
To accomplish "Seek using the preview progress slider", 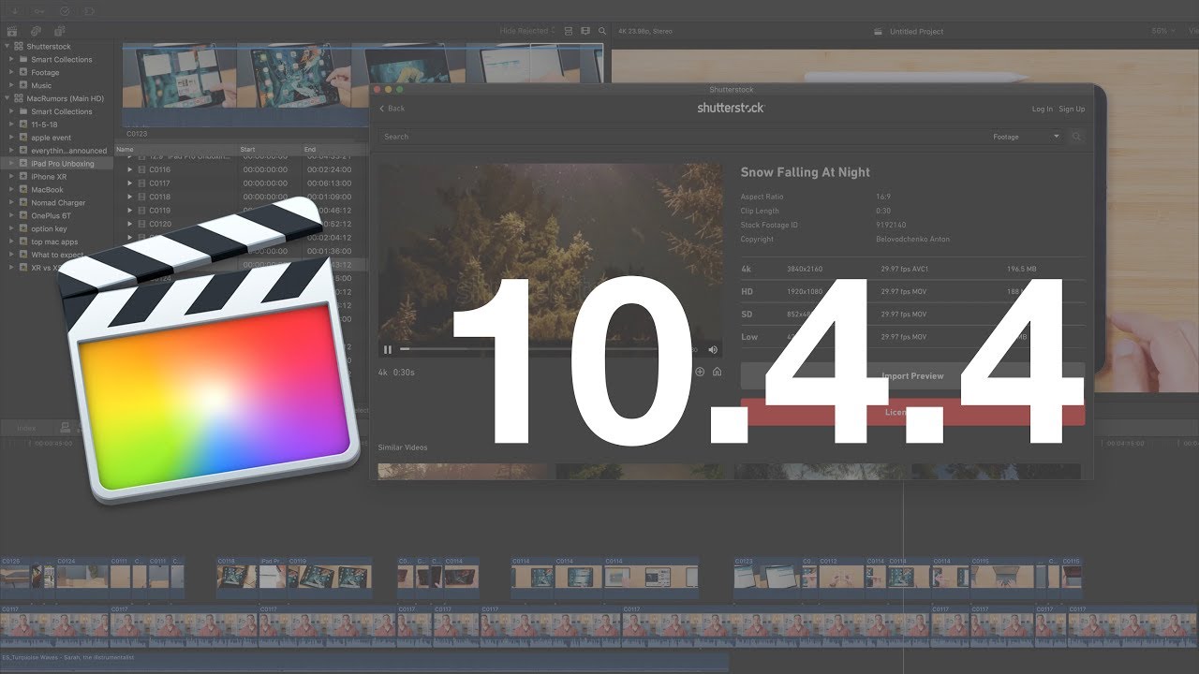I will pos(543,349).
